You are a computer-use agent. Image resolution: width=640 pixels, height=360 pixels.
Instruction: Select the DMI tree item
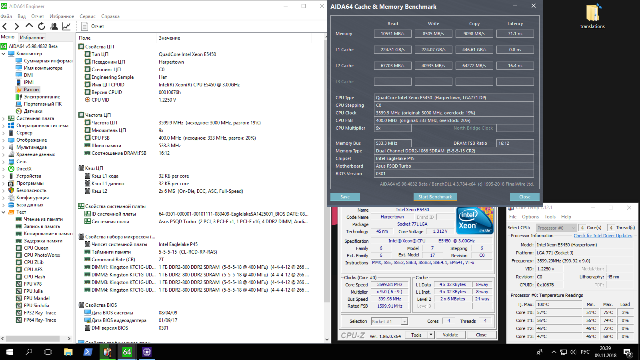coord(28,75)
